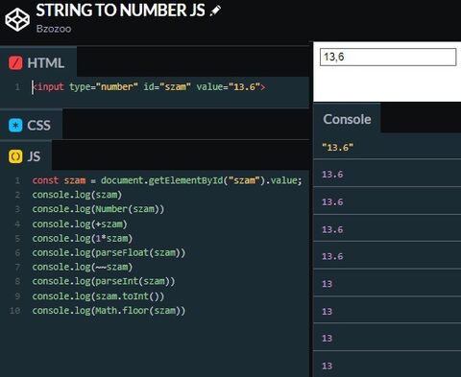
Task: Click line number 10 in JS gutter
Action: coord(14,311)
